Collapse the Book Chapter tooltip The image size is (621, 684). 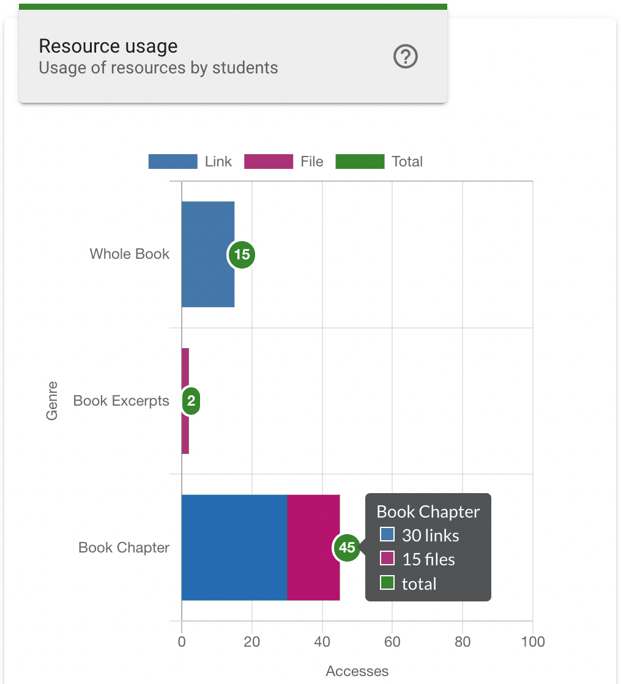428,511
